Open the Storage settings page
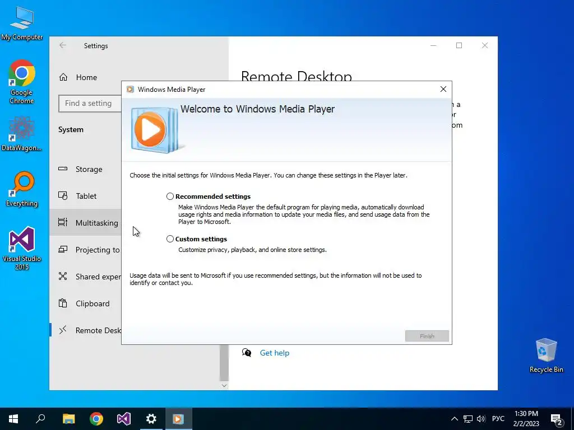 coord(89,169)
